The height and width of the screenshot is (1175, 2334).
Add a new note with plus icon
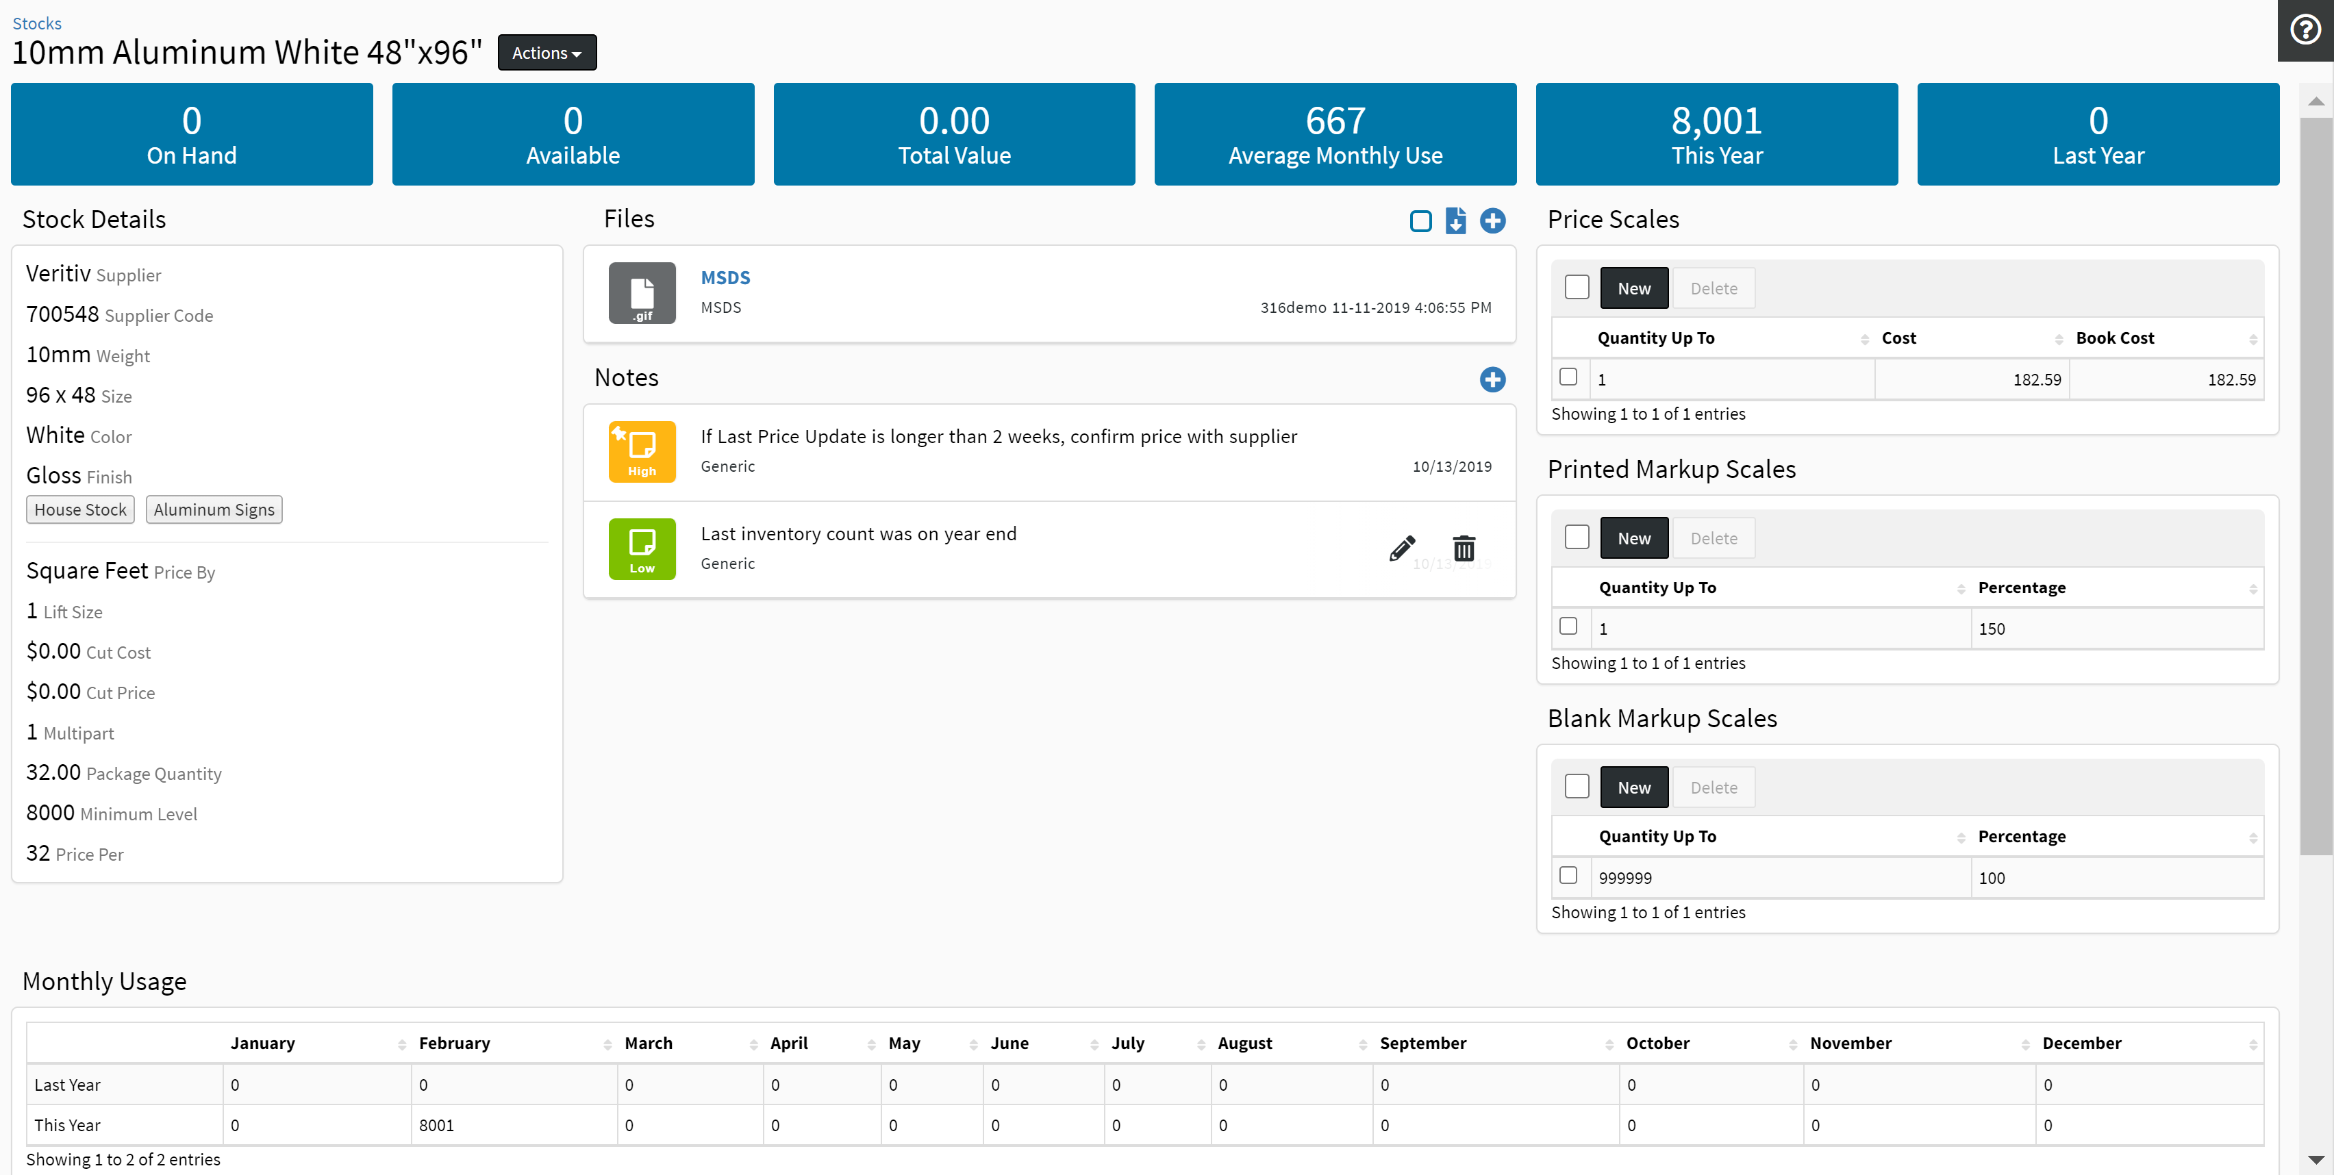tap(1492, 379)
